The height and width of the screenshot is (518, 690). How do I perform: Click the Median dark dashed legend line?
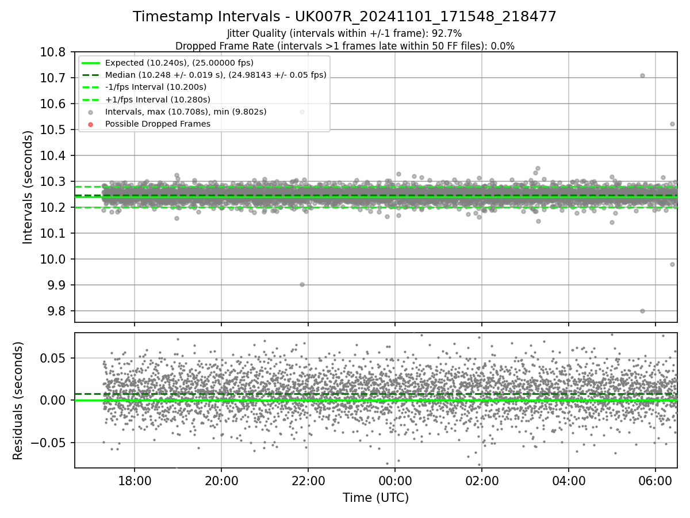click(x=91, y=75)
